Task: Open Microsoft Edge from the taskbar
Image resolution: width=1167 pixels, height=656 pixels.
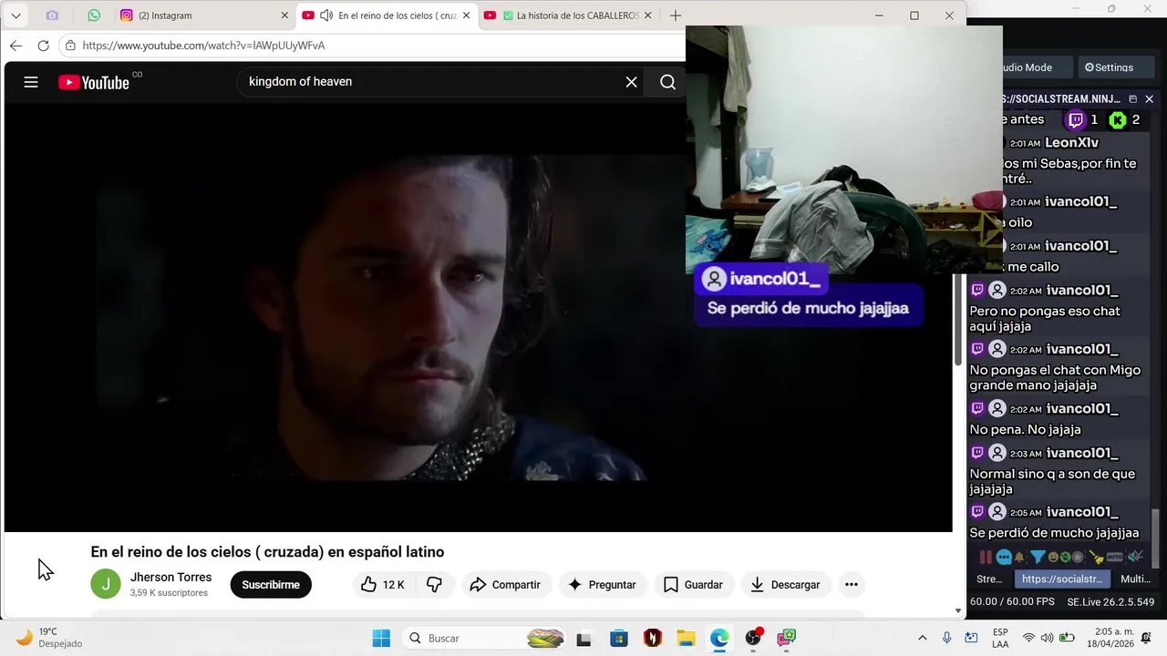Action: point(719,638)
